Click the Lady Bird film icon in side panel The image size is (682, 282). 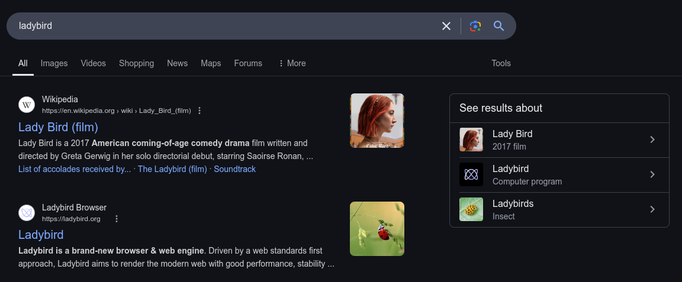pyautogui.click(x=471, y=140)
